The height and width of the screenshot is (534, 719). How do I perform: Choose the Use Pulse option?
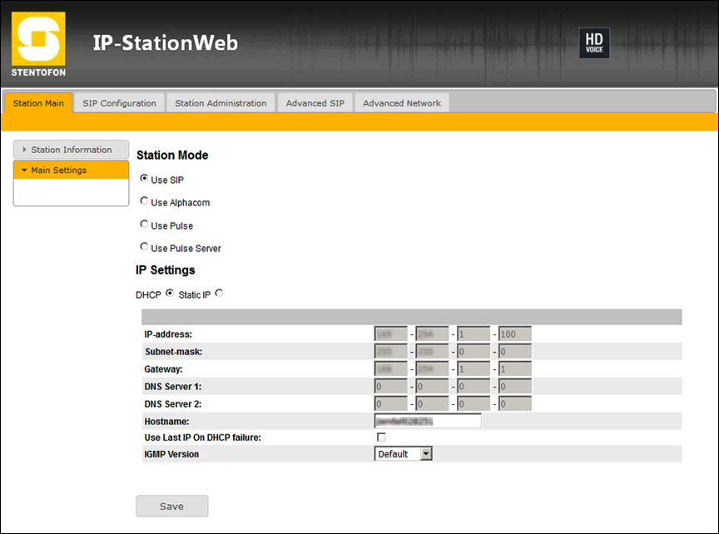coord(144,225)
